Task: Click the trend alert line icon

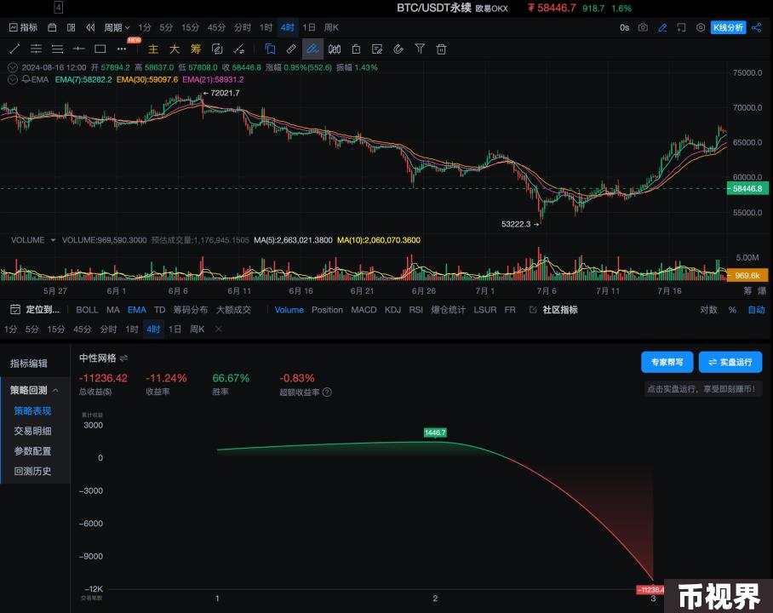Action: pyautogui.click(x=239, y=49)
